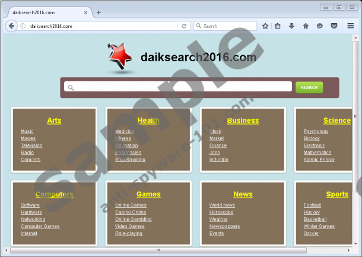Screen dimensions: 362x257
Task: Bookmark this page with the star icon
Action: coord(265,26)
